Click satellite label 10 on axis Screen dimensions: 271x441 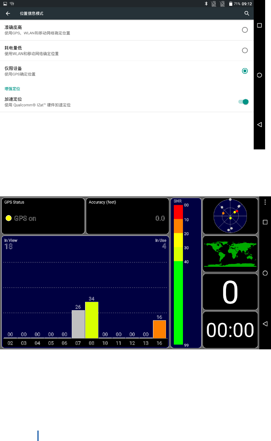tap(105, 343)
